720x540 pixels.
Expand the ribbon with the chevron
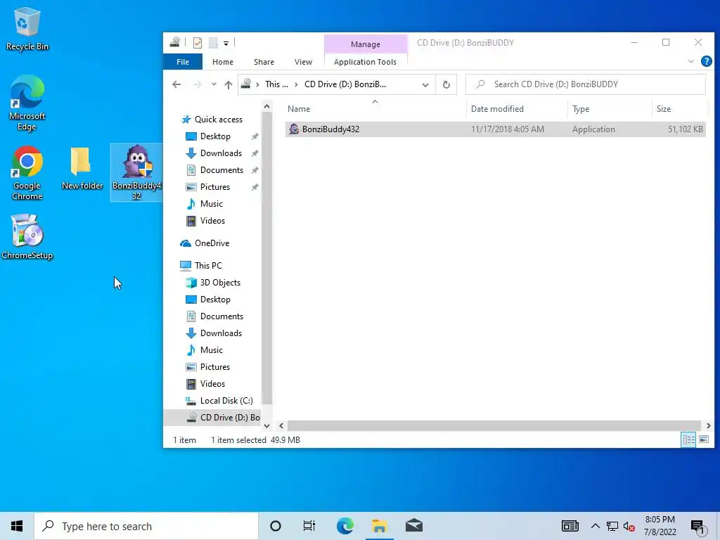(690, 62)
